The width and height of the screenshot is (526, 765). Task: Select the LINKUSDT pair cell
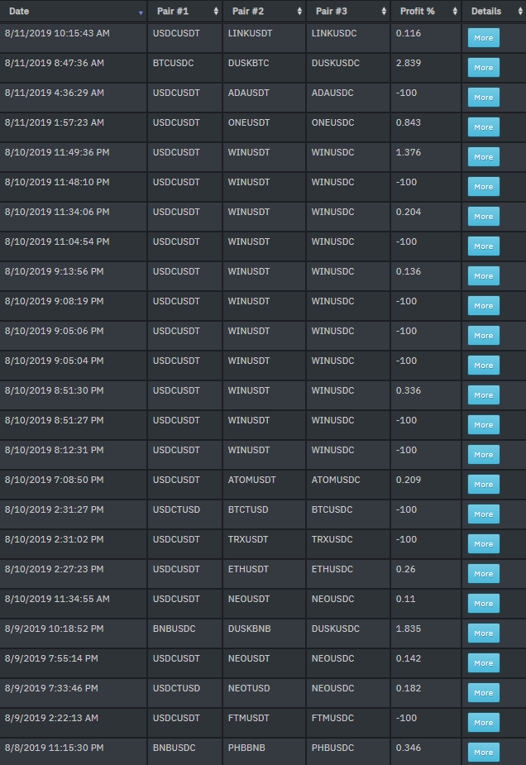point(265,38)
